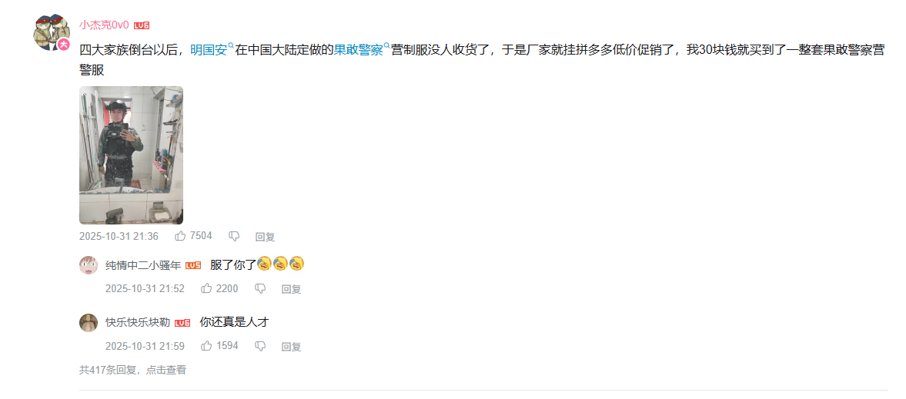Viewport: 906px width, 399px height.
Task: Reply to the 服了你了 comment
Action: tap(291, 289)
